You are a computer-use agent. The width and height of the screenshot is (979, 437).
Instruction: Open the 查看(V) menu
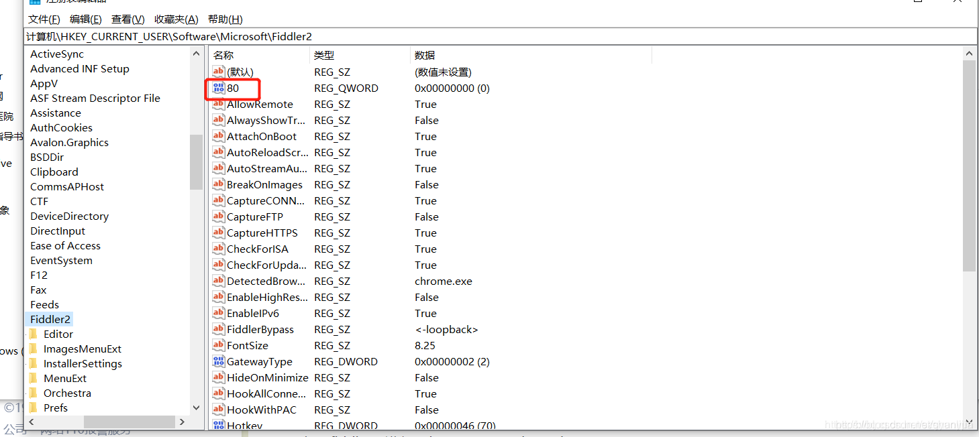pyautogui.click(x=127, y=19)
